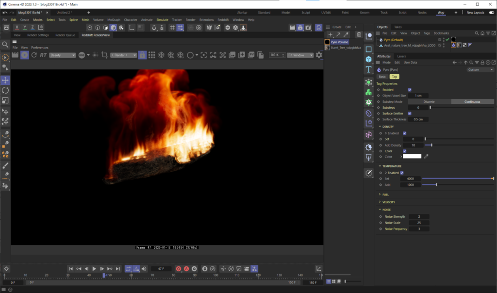Open the Simulate menu
This screenshot has width=497, height=293.
[x=162, y=20]
